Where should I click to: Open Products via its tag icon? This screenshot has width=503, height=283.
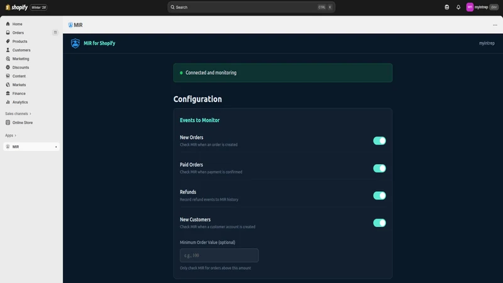click(x=8, y=42)
